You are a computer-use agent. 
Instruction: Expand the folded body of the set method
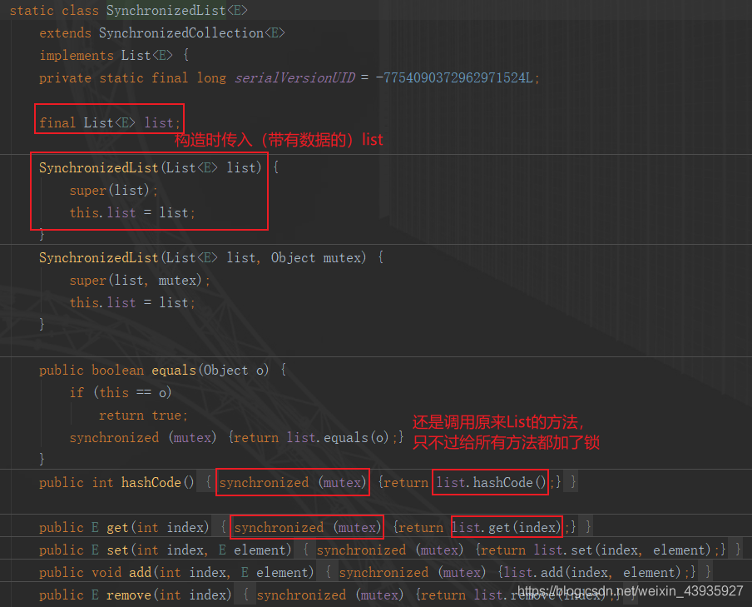[307, 550]
